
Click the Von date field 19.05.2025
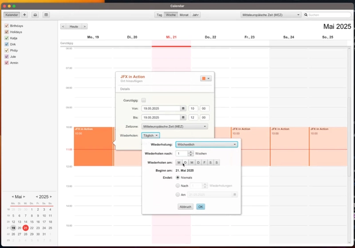click(x=161, y=108)
